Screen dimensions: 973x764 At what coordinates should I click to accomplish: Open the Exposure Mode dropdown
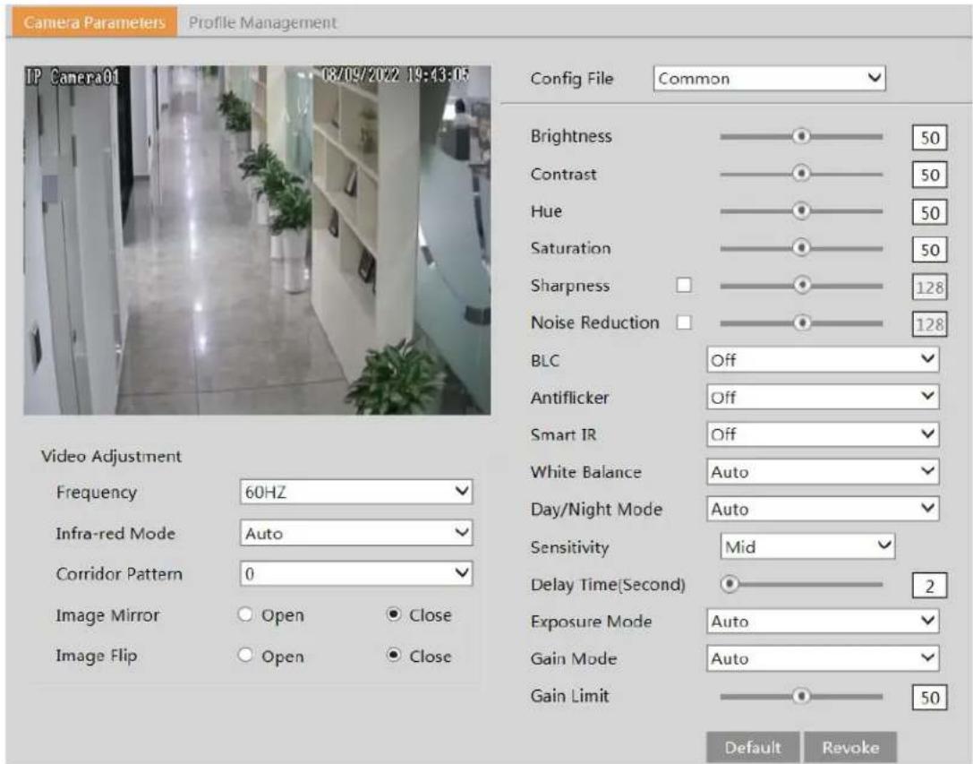[823, 621]
